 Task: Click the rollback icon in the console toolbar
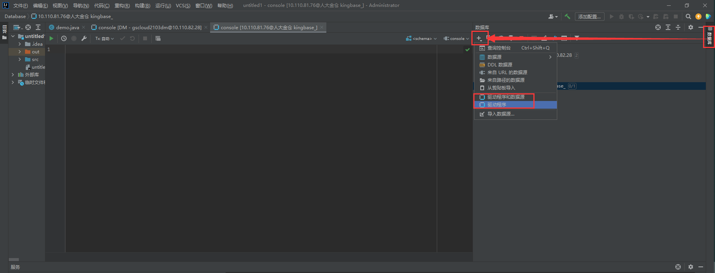pyautogui.click(x=132, y=38)
